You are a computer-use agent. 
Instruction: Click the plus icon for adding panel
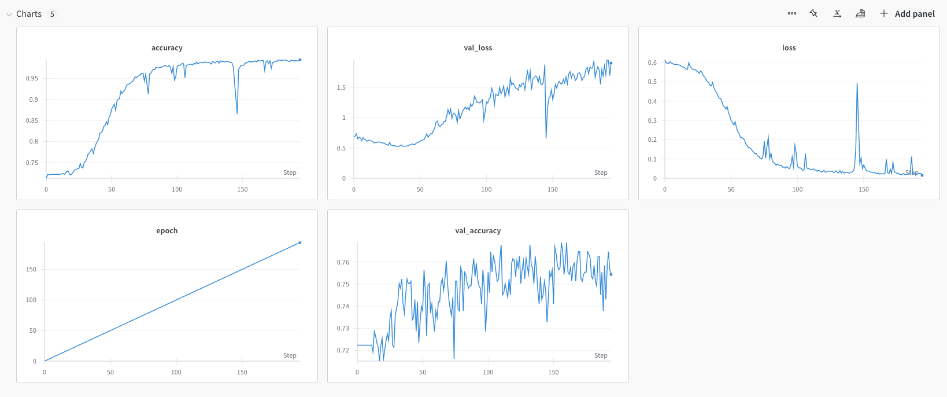[x=884, y=13]
